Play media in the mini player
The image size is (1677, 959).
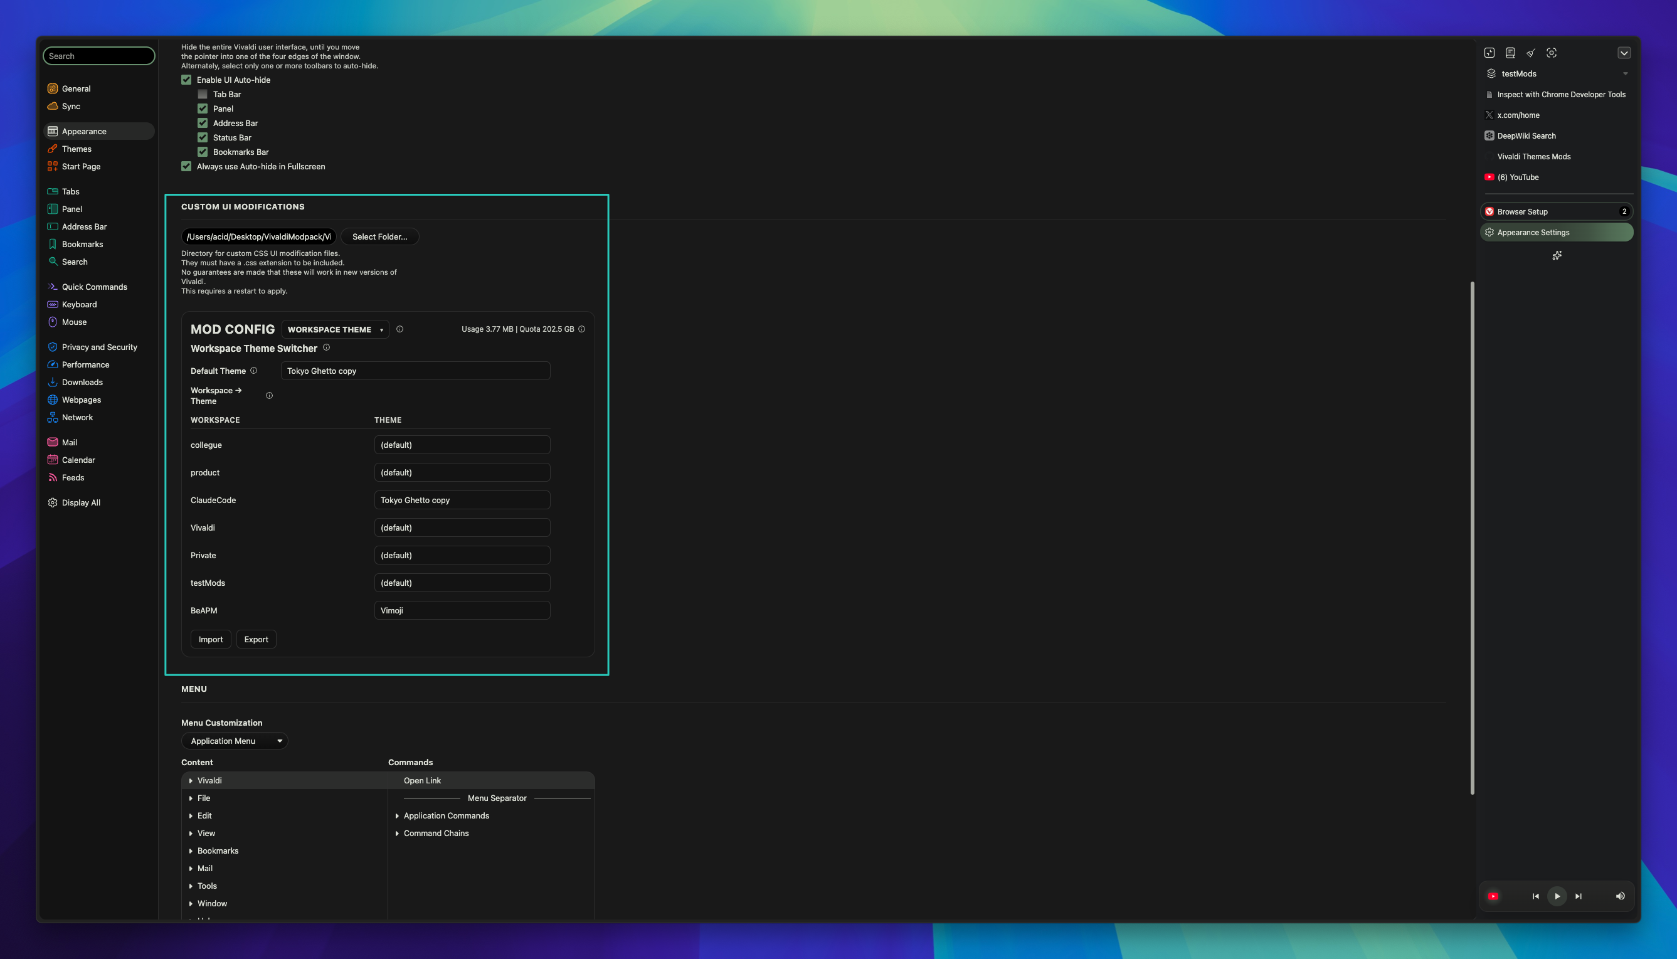pyautogui.click(x=1557, y=896)
